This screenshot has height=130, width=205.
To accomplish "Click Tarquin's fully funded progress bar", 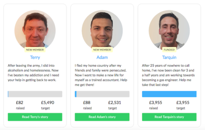I will (x=169, y=94).
